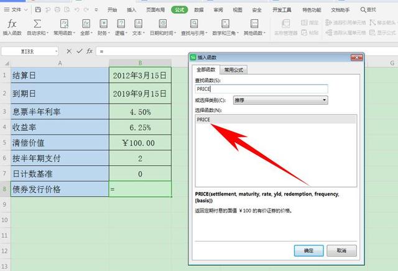The width and height of the screenshot is (398, 271).
Task: Switch to the 常用公式 dialog tab
Action: coord(234,70)
